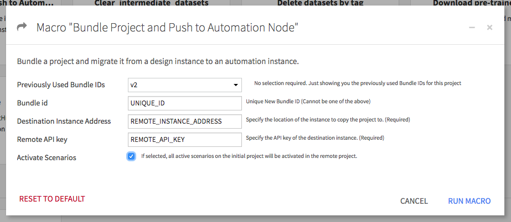Minimize the macro dialog

click(x=472, y=27)
